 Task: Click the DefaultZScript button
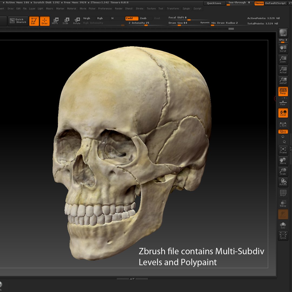tap(275, 3)
